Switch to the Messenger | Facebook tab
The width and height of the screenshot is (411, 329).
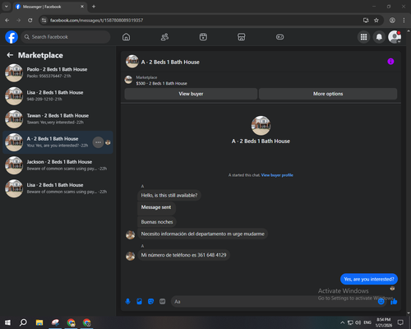(x=49, y=7)
